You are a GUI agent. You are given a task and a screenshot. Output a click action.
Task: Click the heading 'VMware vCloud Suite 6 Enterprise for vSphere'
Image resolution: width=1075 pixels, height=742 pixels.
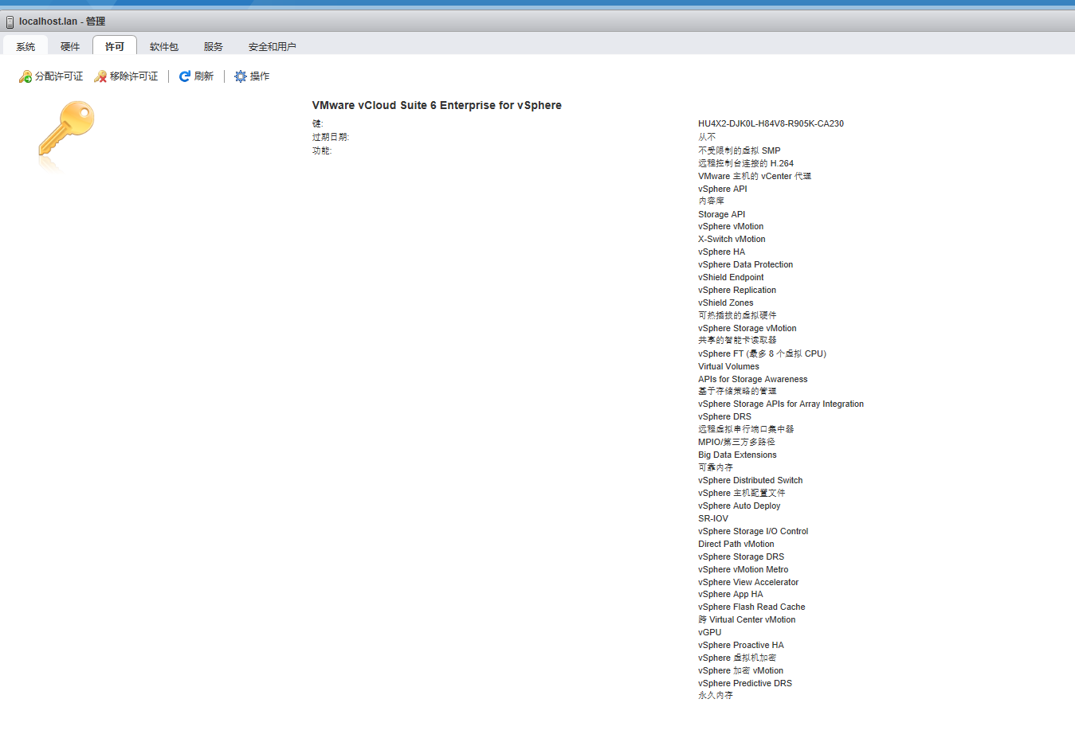(x=437, y=105)
